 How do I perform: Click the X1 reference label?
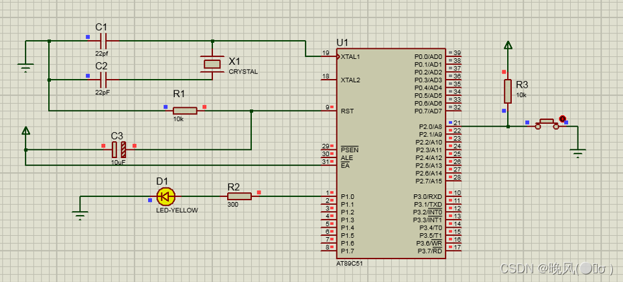point(234,61)
